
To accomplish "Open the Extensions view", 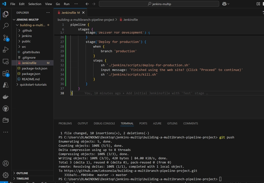I will point(6,74).
